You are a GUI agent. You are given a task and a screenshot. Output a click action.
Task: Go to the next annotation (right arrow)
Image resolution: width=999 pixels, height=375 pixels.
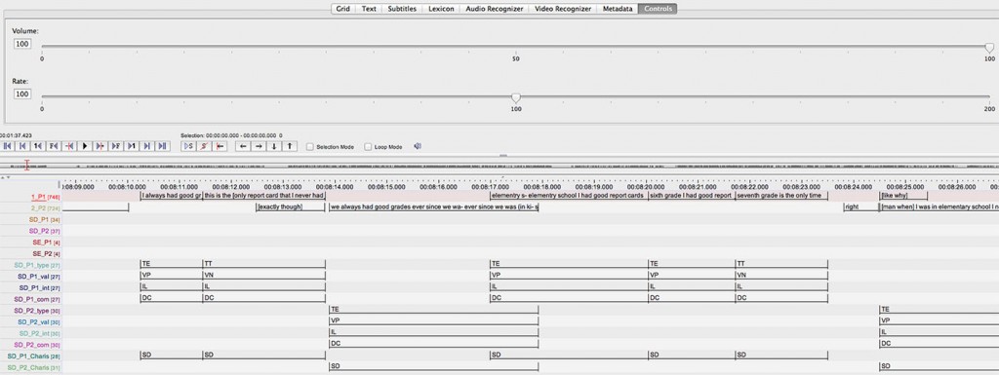[259, 146]
